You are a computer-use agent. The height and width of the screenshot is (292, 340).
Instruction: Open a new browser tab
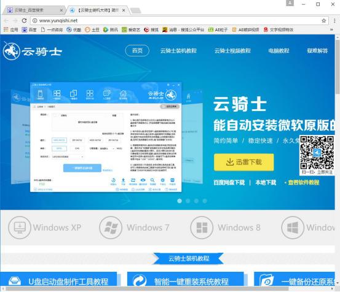coord(136,10)
